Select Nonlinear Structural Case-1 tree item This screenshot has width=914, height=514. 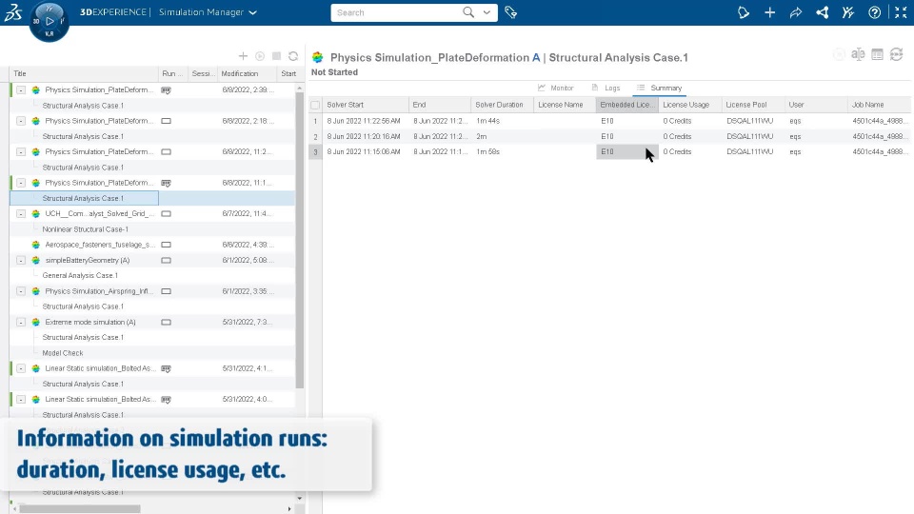(x=85, y=229)
